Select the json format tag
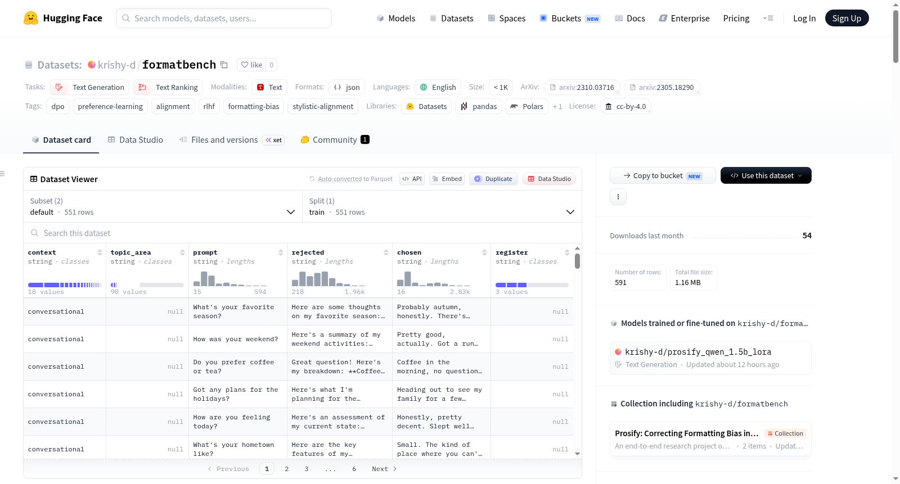 347,87
